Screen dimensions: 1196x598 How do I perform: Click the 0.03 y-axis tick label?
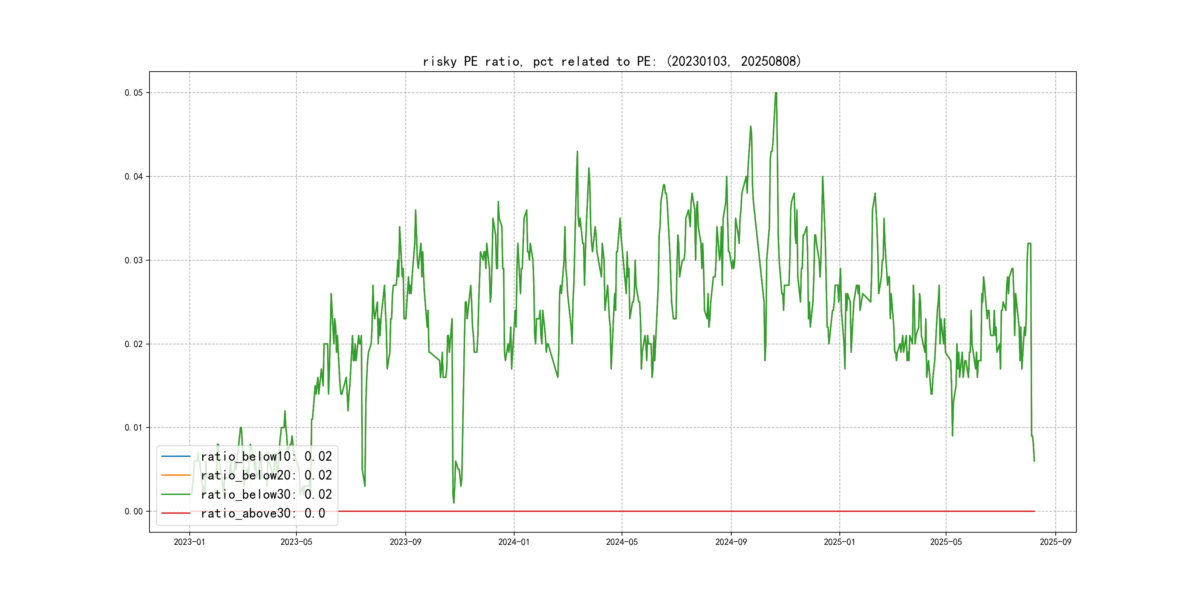click(133, 261)
